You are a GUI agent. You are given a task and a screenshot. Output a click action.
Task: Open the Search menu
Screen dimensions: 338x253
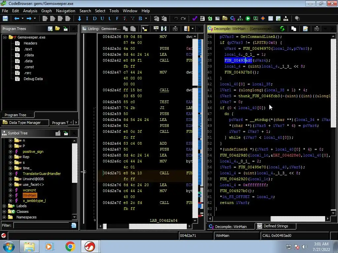pyautogui.click(x=85, y=11)
